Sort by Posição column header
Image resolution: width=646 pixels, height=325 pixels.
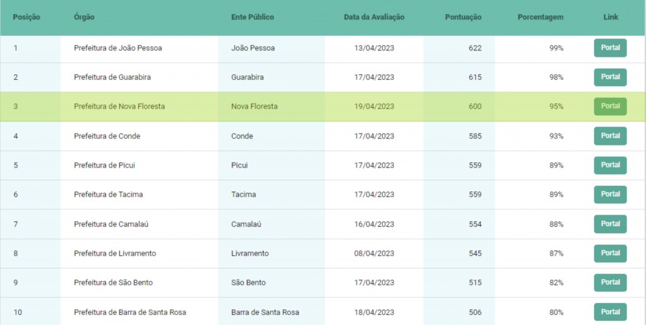point(26,18)
